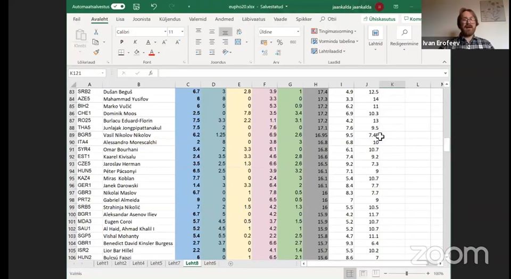
Task: Click the Kleebi paste icon
Action: point(80,35)
